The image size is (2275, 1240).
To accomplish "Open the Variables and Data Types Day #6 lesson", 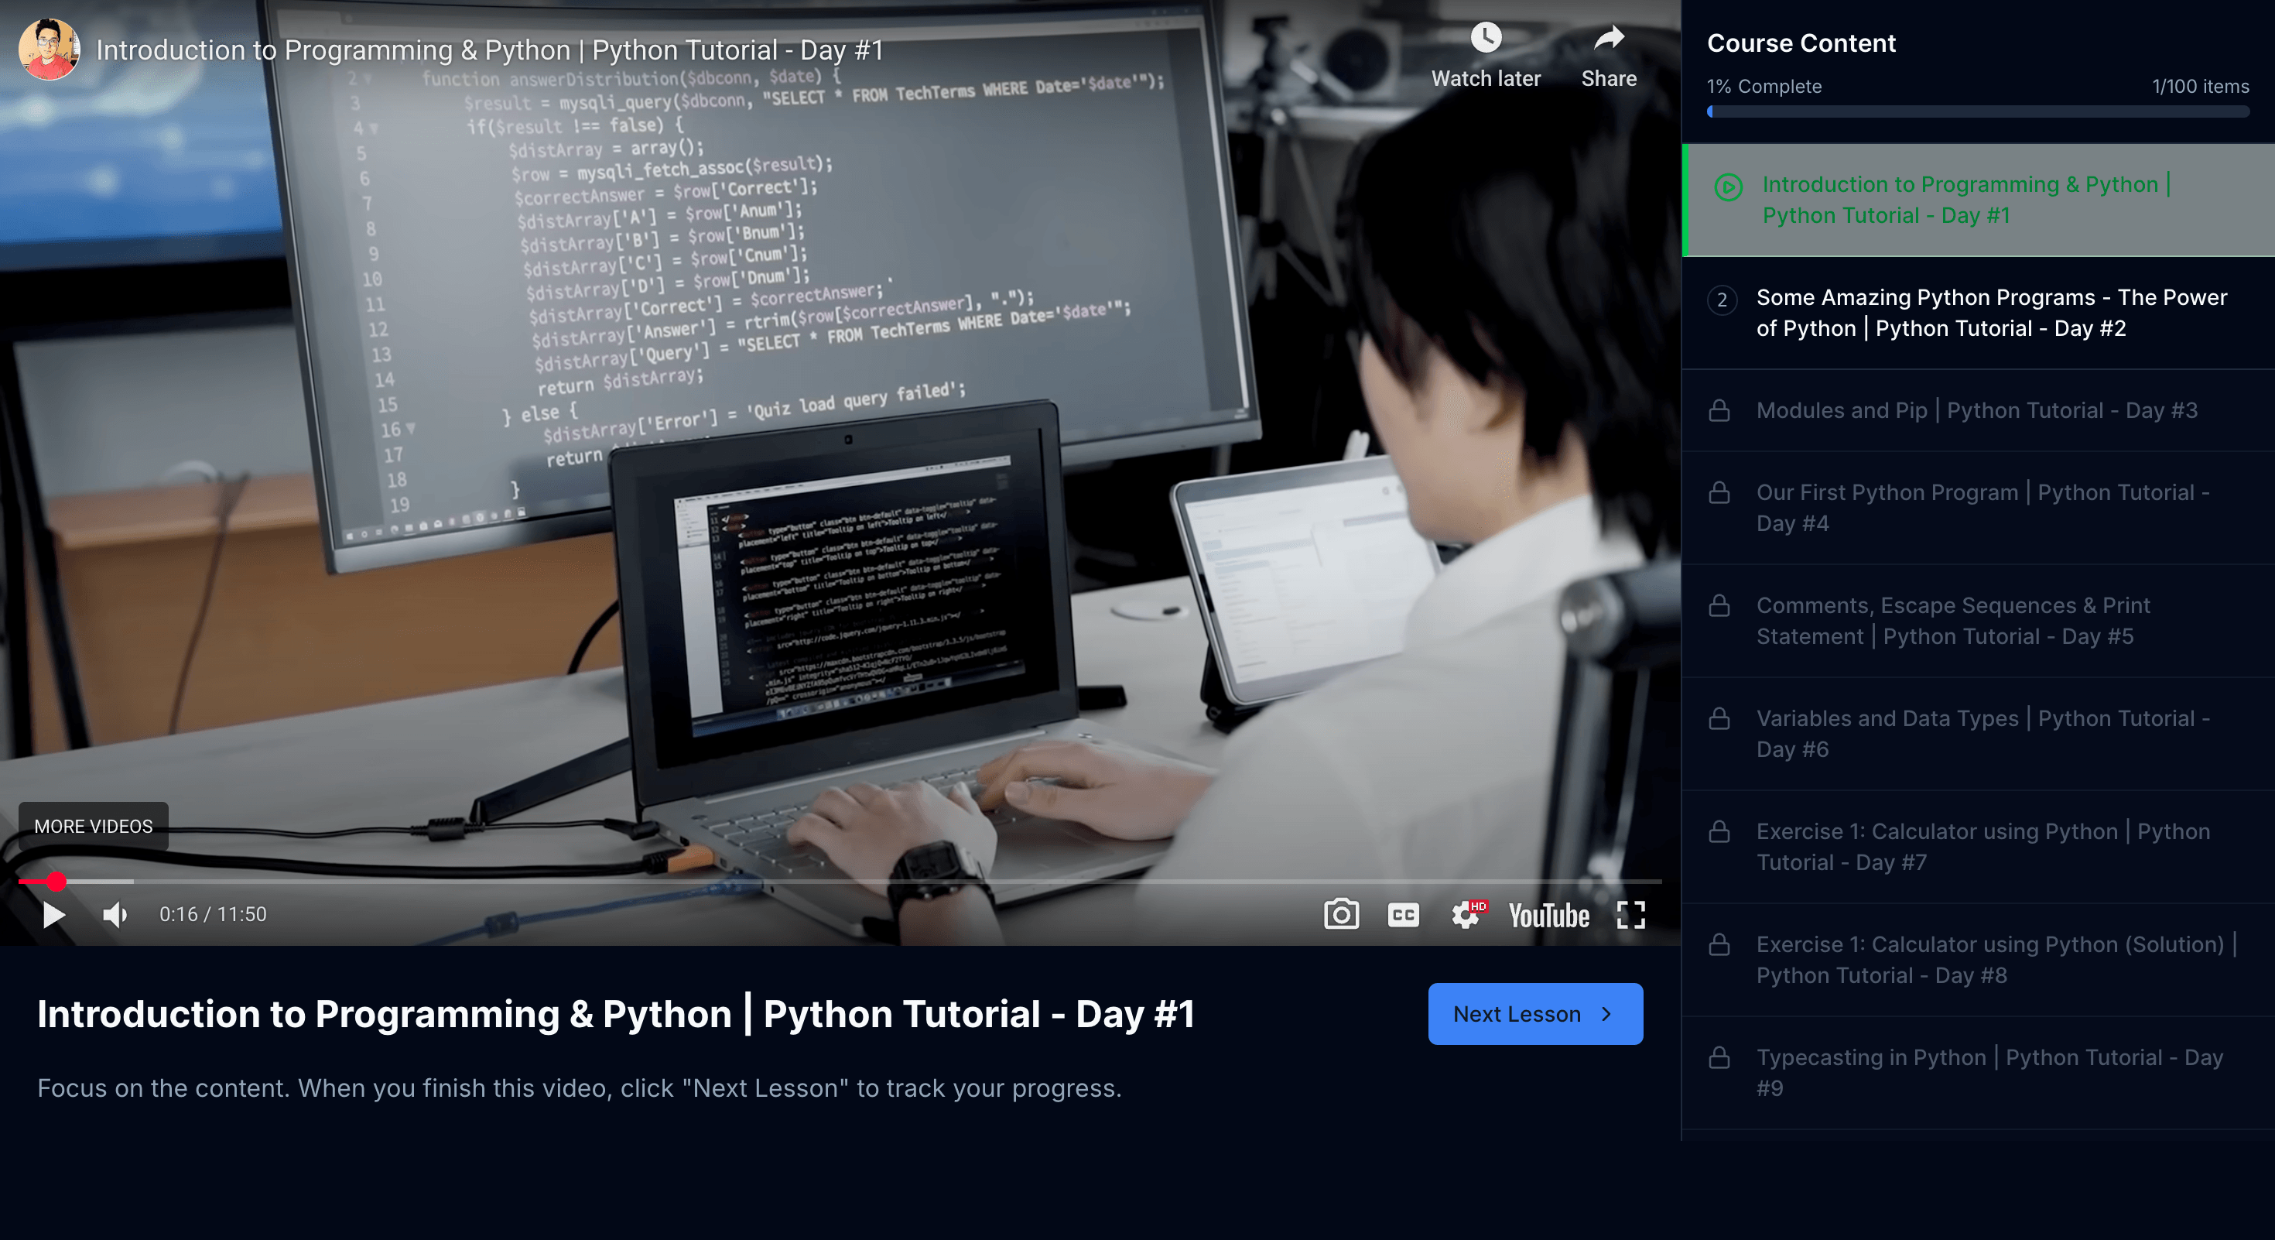I will tap(1979, 733).
